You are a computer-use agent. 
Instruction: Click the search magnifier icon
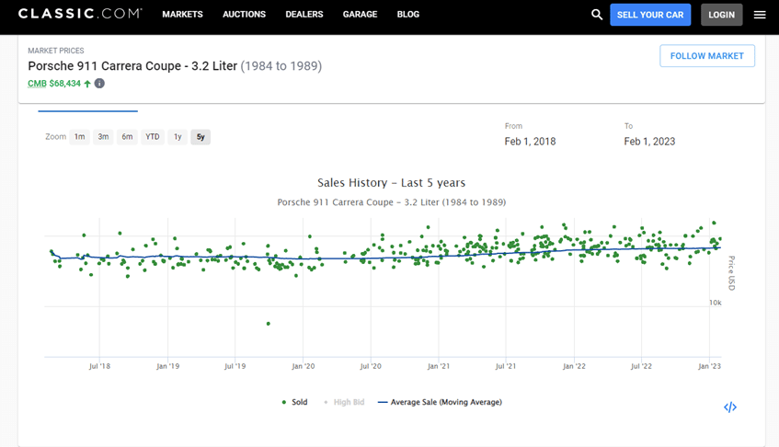coord(597,15)
